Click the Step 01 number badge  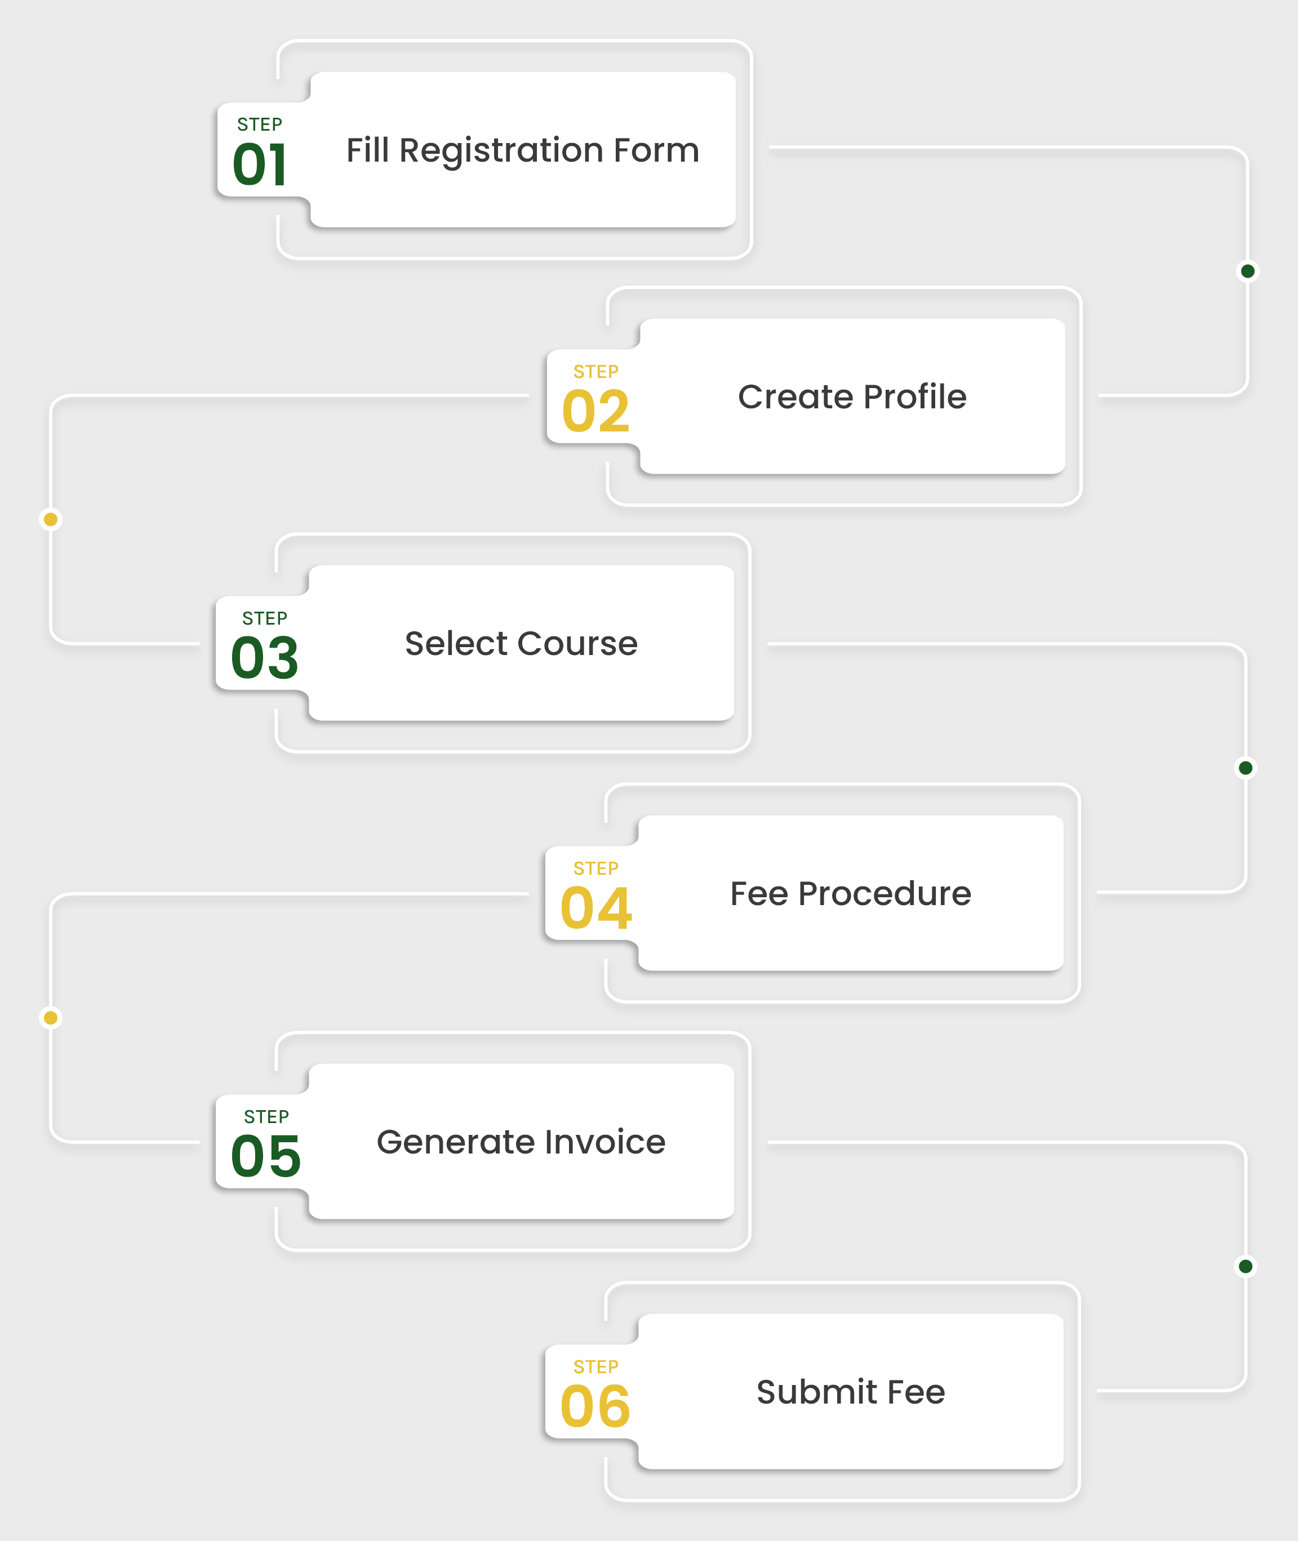pyautogui.click(x=260, y=151)
